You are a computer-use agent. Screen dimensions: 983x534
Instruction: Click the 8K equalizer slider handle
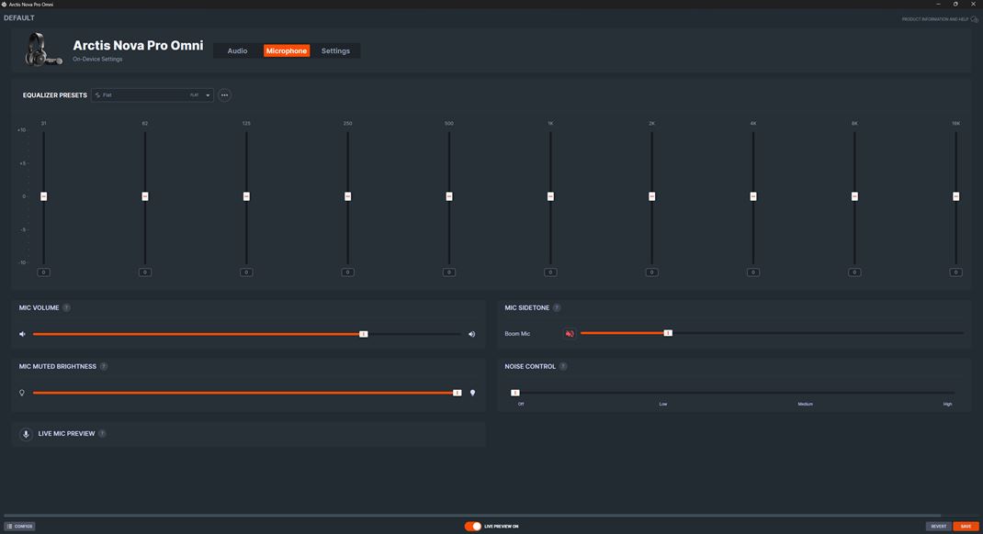pos(854,196)
